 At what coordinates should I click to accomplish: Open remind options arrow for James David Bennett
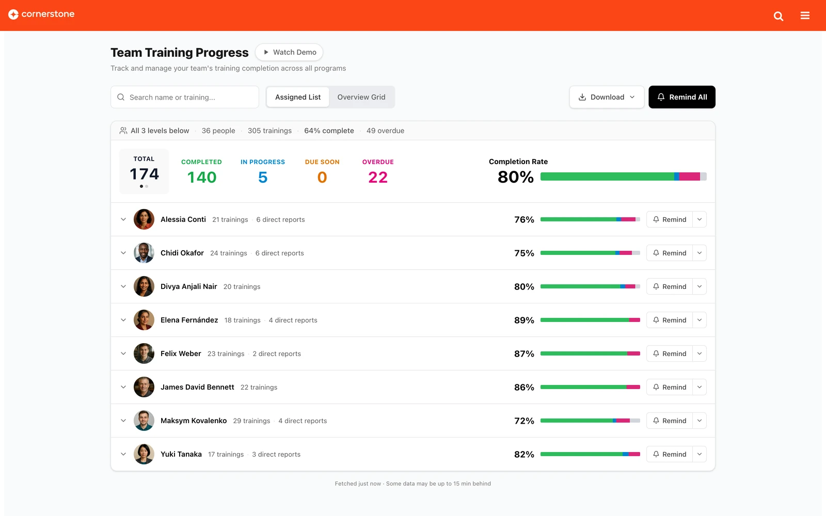(x=700, y=387)
